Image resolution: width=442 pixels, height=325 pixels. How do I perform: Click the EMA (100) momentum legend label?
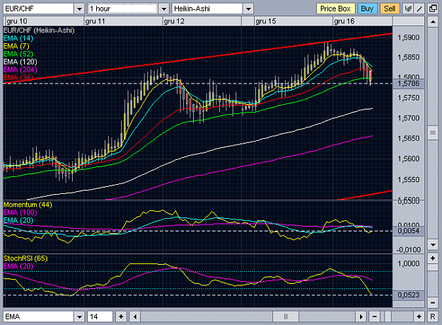click(x=21, y=212)
